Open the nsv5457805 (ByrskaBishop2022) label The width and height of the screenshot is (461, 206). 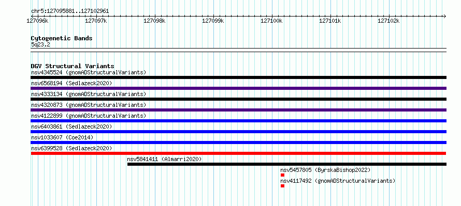325,170
